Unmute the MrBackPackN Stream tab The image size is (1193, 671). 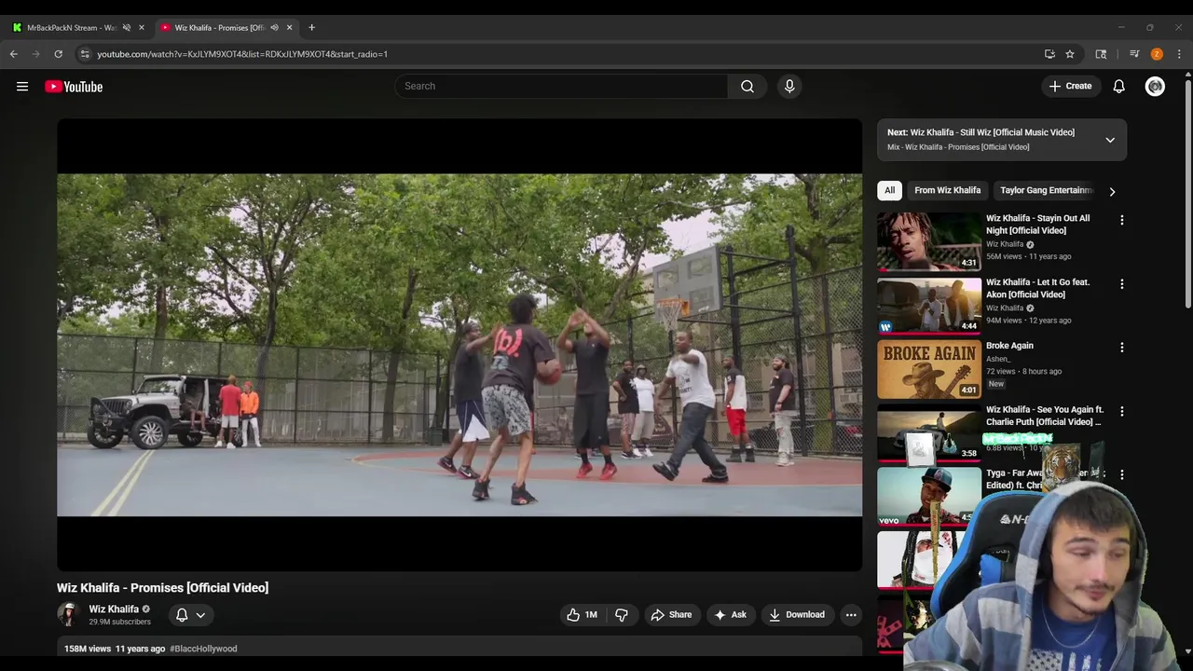(127, 27)
